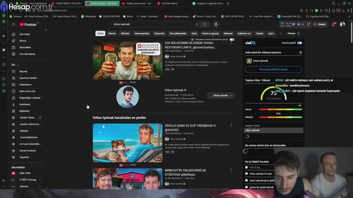Open the DeepL Translate bookmark

[148, 16]
